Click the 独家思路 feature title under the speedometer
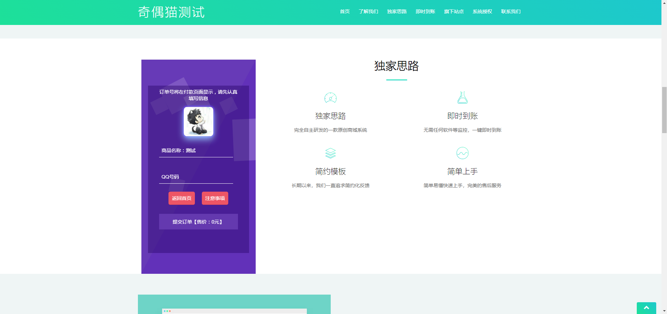Image resolution: width=667 pixels, height=314 pixels. click(330, 116)
